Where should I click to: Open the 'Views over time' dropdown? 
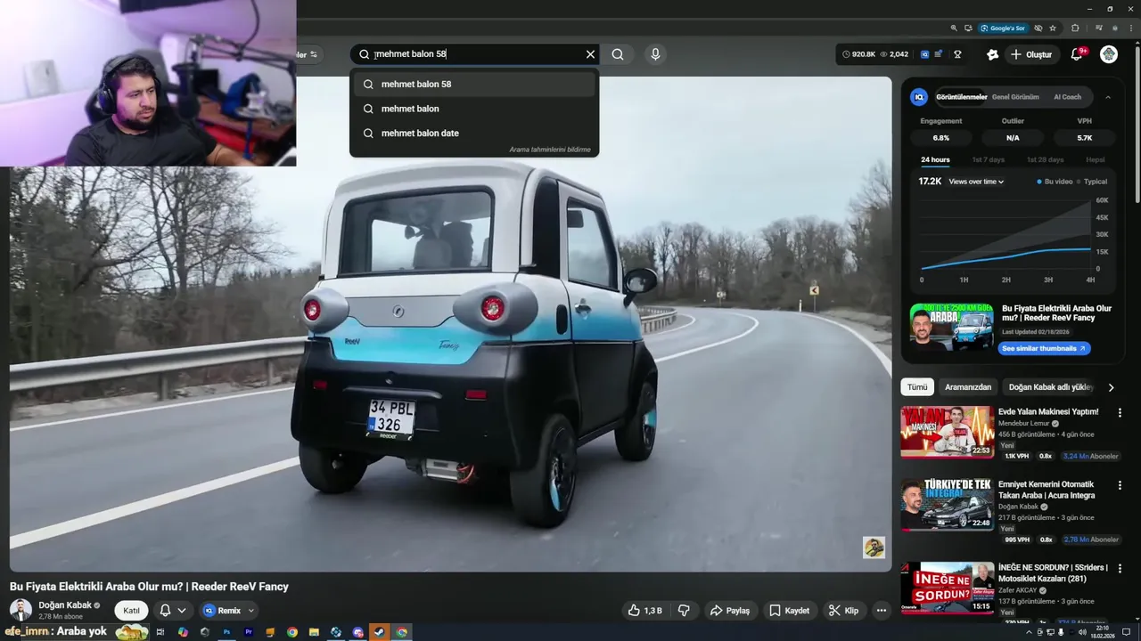pyautogui.click(x=976, y=182)
